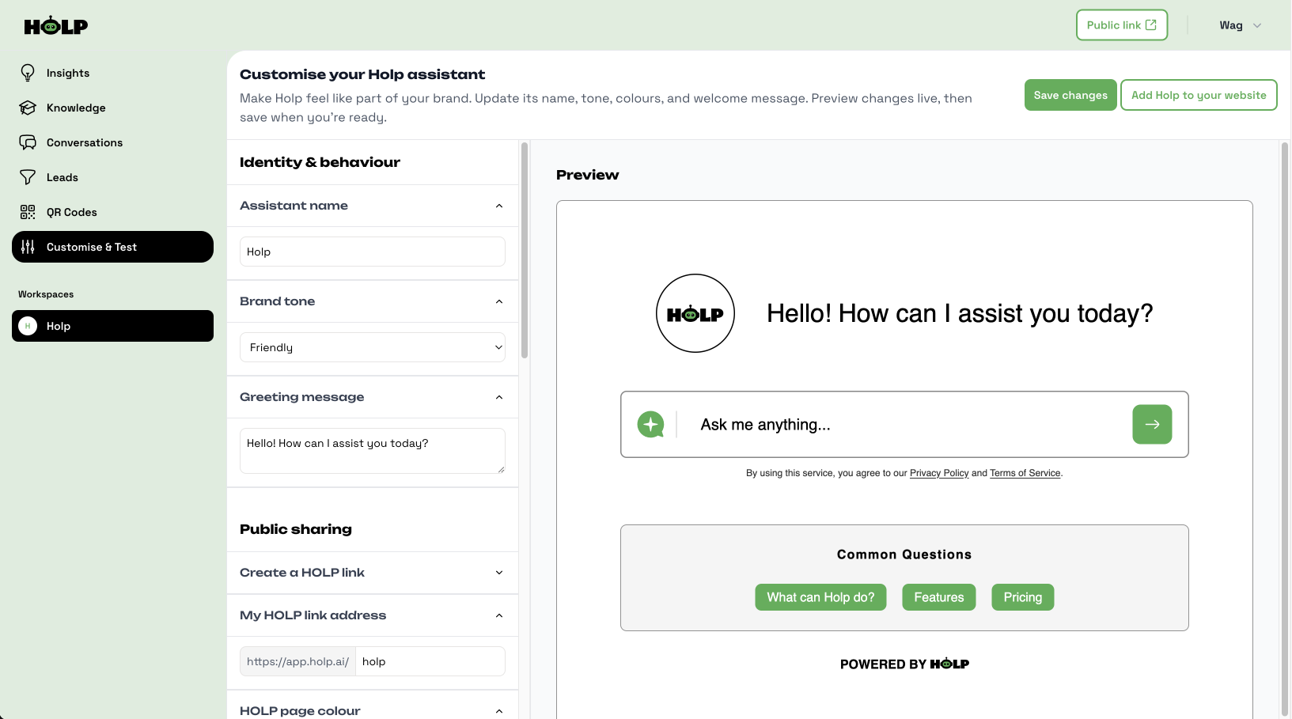Click the QR Codes icon
1292x719 pixels.
28,212
